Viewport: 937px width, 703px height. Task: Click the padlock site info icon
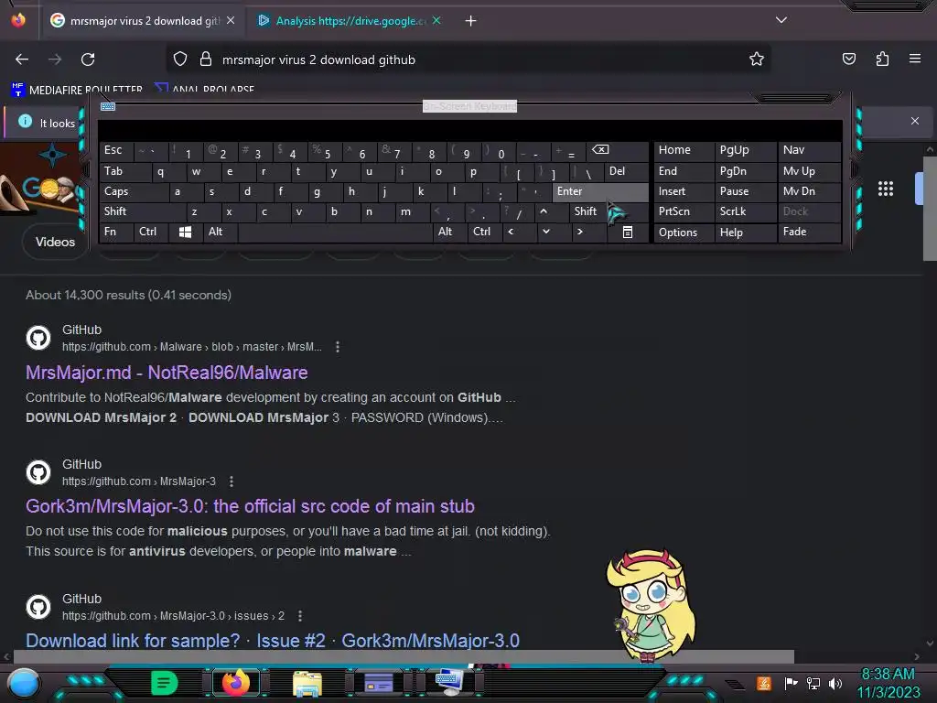[x=206, y=59]
